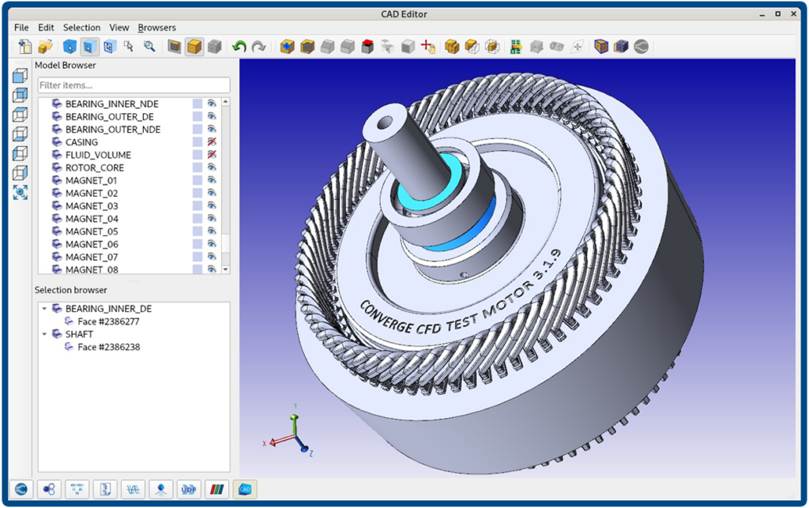The height and width of the screenshot is (508, 809).
Task: Collapse the BEARING_INNER_DE node in Selection browser
Action: coord(43,308)
